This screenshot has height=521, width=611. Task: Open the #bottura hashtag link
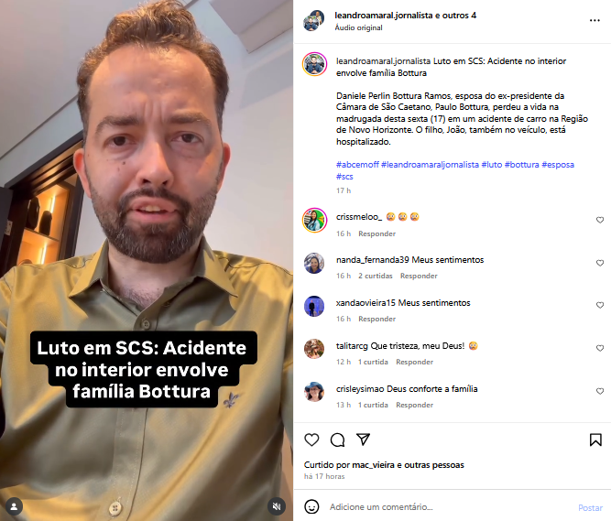click(522, 164)
